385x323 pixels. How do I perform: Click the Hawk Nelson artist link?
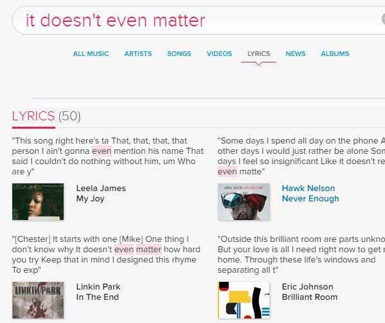point(308,189)
